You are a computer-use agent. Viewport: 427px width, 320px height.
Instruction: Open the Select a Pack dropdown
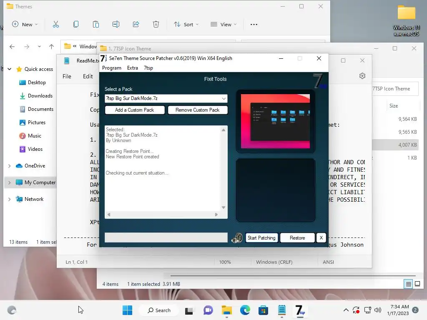(x=224, y=98)
